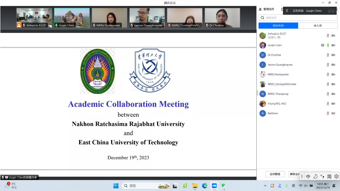The image size is (340, 191).
Task: Select NRRU_DonlayaPetch video thumbnail
Action: pyautogui.click(x=185, y=18)
